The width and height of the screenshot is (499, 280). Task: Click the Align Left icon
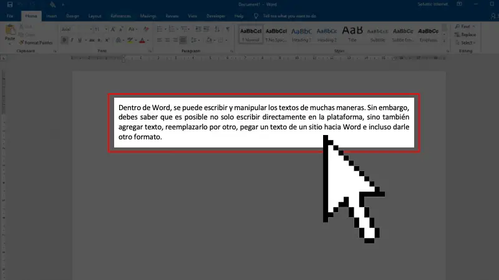pos(160,40)
